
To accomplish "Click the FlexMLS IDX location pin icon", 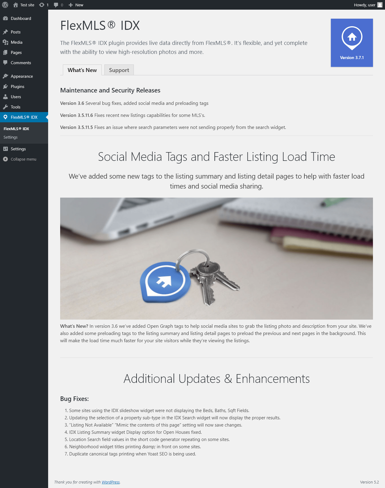I will [x=5, y=117].
